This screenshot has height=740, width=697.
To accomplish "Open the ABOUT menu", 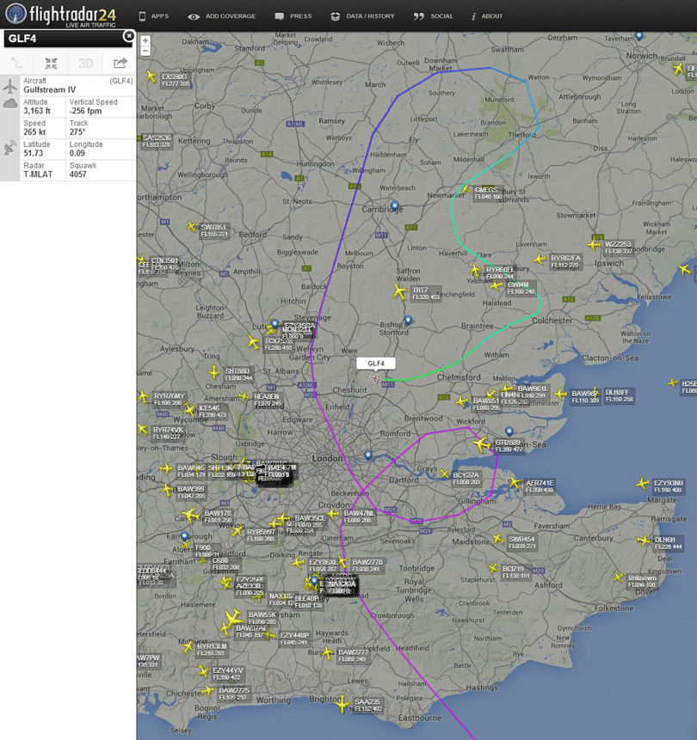I will pyautogui.click(x=487, y=16).
